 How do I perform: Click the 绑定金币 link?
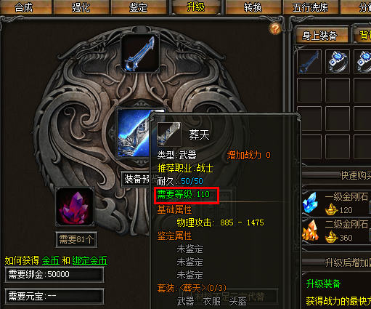(89, 260)
